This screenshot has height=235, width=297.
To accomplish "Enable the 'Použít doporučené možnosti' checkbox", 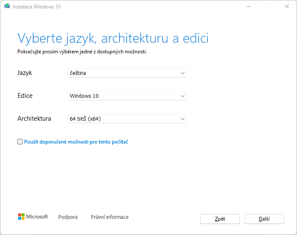I will pyautogui.click(x=20, y=142).
